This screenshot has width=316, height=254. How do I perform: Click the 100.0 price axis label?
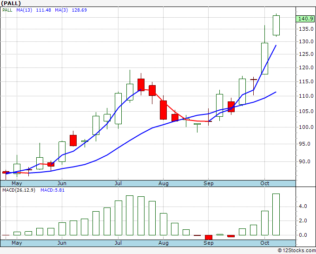tap(306, 127)
